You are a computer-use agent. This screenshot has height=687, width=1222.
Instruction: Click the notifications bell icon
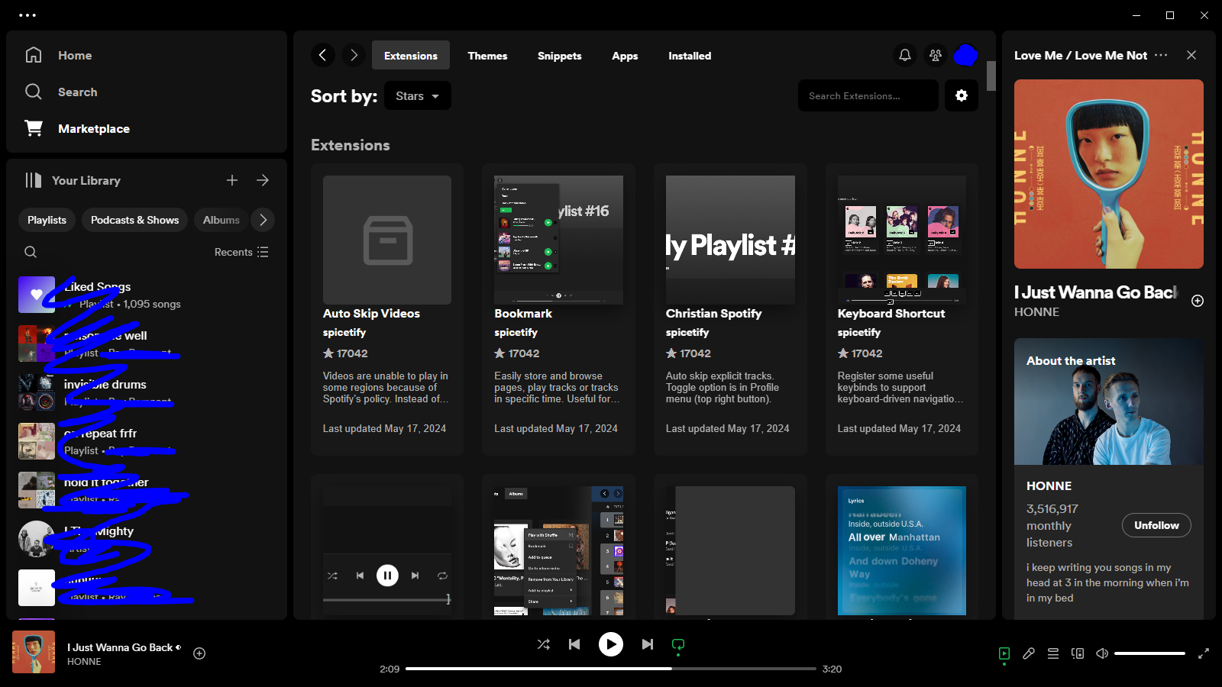(904, 55)
